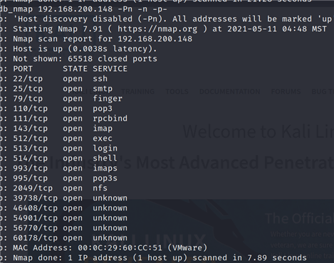Select the db_nmap command line text
334x263 pixels.
click(83, 9)
